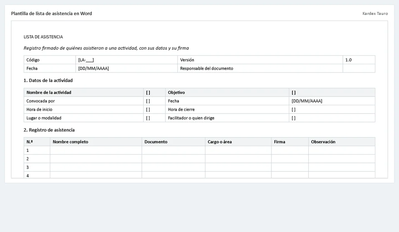Click the 'Hora de cierre' cell
The width and height of the screenshot is (399, 232).
point(227,109)
